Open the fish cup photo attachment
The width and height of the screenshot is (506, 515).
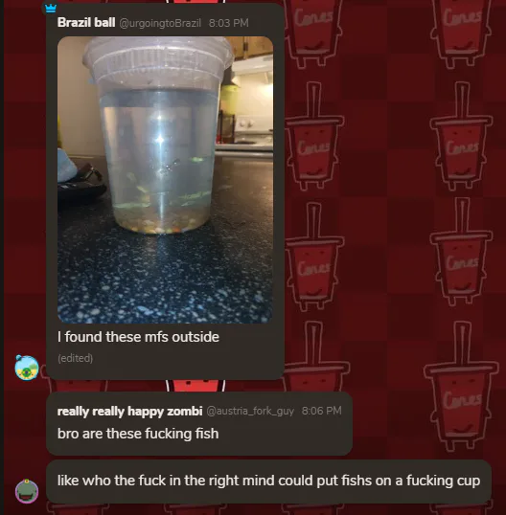[x=165, y=180]
